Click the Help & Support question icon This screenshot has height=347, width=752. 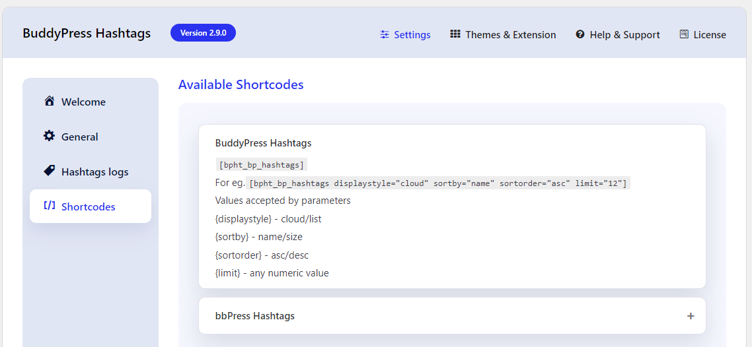[x=580, y=34]
